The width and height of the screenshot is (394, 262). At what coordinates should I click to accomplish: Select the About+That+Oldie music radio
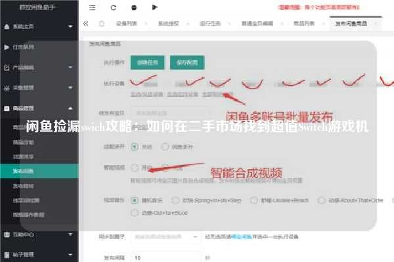pos(321,200)
